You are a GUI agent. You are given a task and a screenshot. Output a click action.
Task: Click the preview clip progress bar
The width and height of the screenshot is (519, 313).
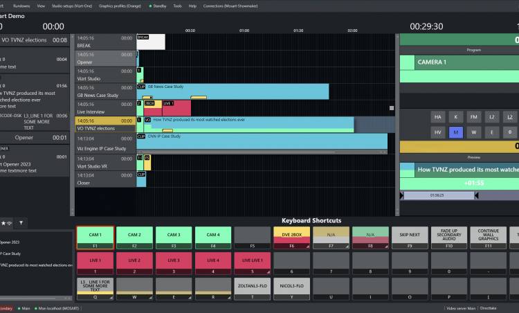tap(439, 197)
